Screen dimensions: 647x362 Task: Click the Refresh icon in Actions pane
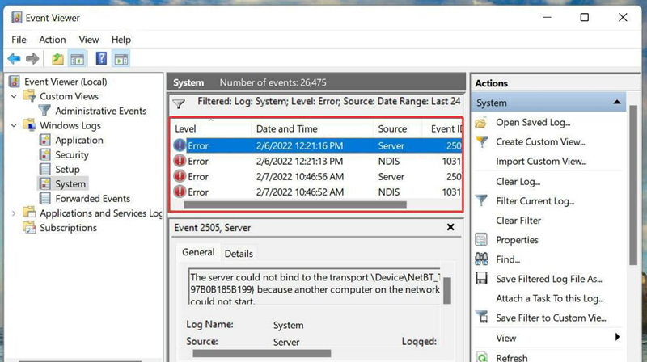tap(482, 357)
